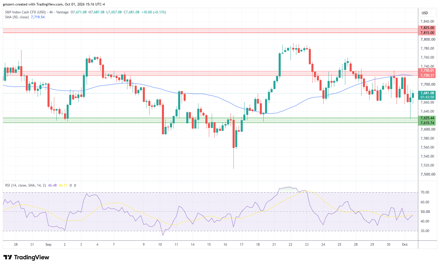Viewport: 440px width, 266px height.
Task: Click the Oct label on time axis
Action: pos(405,245)
